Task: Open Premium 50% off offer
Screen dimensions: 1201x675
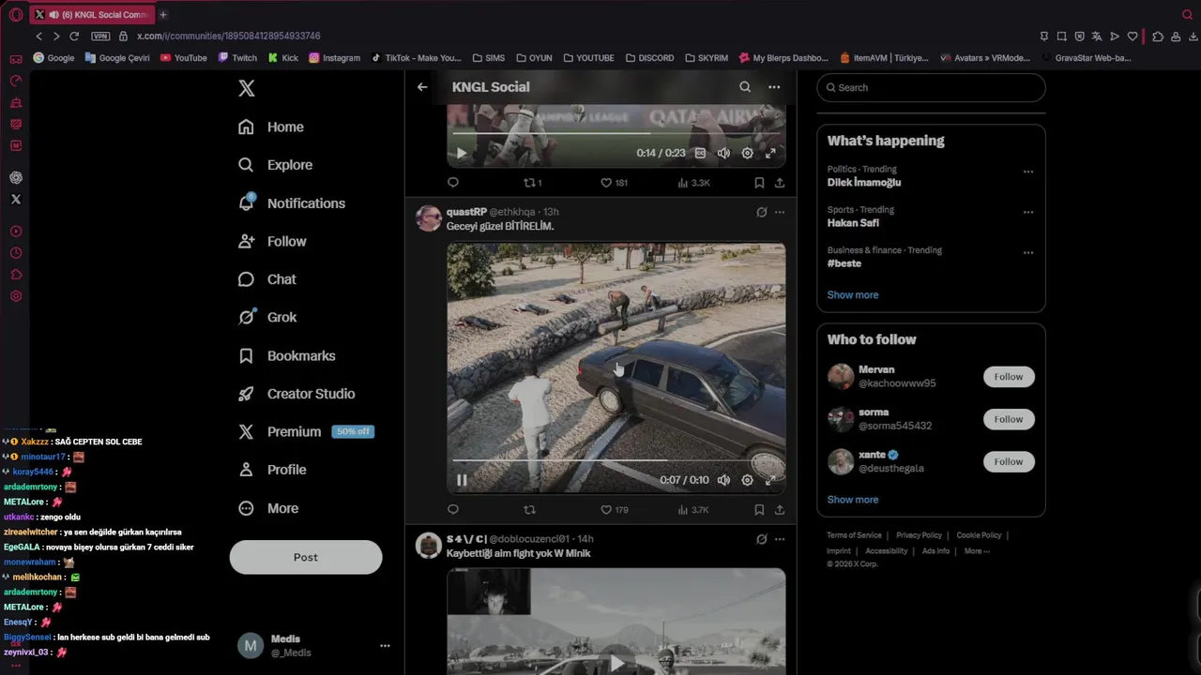Action: 306,432
